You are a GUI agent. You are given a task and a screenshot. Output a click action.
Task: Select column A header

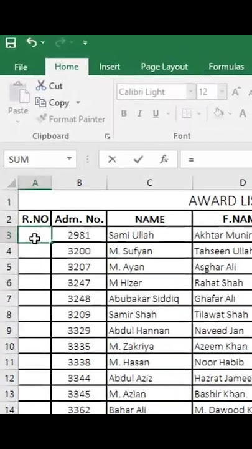pyautogui.click(x=35, y=183)
